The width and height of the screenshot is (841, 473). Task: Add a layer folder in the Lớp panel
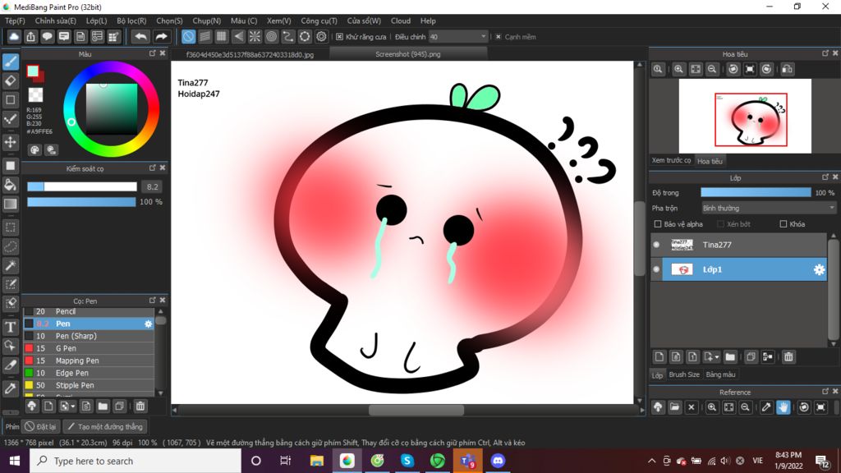pos(730,356)
